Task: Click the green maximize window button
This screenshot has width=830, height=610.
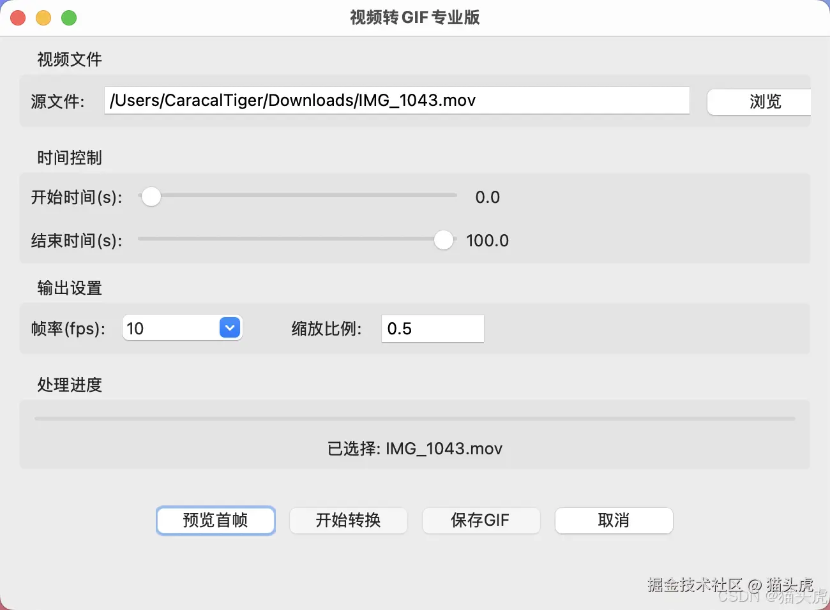Action: (x=69, y=18)
